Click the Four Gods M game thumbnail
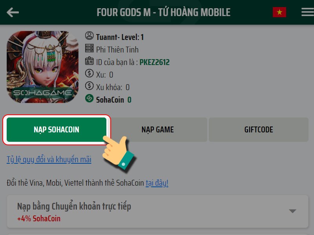This screenshot has height=235, width=314. [42, 67]
